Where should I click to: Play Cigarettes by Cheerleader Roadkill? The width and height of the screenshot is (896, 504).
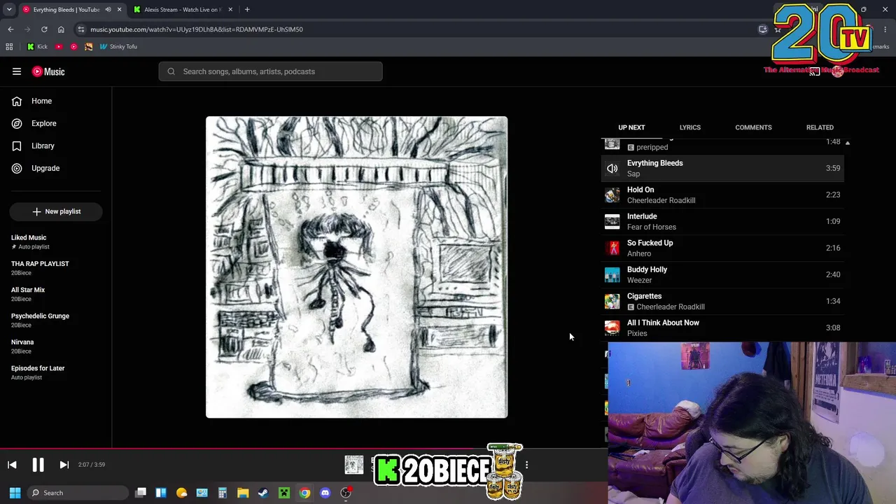click(723, 301)
